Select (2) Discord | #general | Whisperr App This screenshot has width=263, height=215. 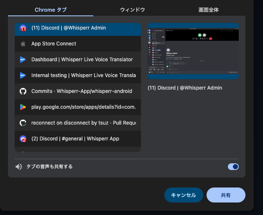(x=78, y=139)
